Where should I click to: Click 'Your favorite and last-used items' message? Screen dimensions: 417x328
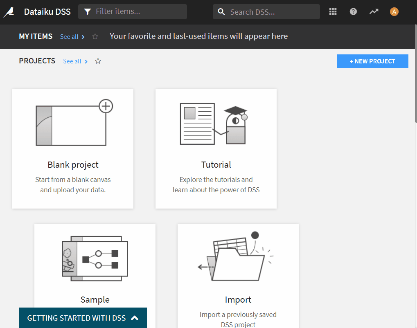point(198,36)
